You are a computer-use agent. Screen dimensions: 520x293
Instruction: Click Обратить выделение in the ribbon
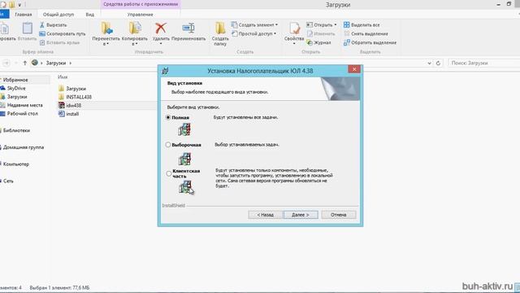pos(370,42)
